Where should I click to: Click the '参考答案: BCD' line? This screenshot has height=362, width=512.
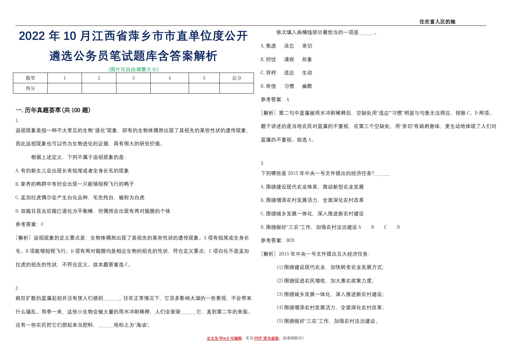point(277,240)
